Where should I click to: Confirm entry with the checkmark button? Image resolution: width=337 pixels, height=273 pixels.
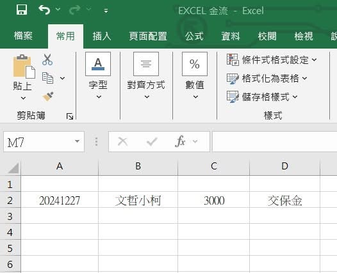[152, 141]
